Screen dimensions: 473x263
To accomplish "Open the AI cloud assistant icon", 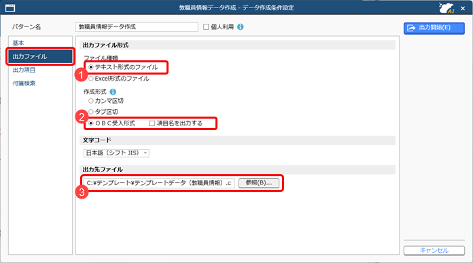I will click(446, 8).
